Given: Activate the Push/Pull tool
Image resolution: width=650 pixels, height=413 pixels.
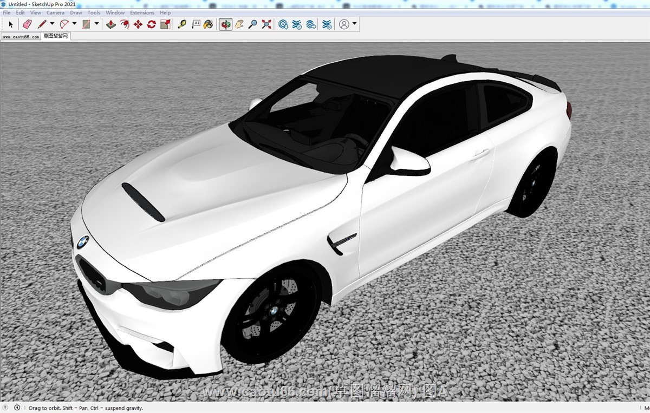Looking at the screenshot, I should [111, 24].
